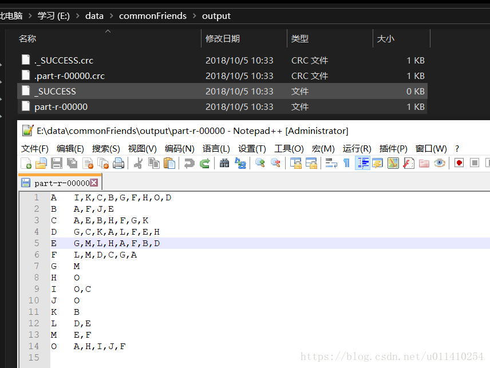Open the 插件(P) menu
490x368 pixels.
[393, 149]
